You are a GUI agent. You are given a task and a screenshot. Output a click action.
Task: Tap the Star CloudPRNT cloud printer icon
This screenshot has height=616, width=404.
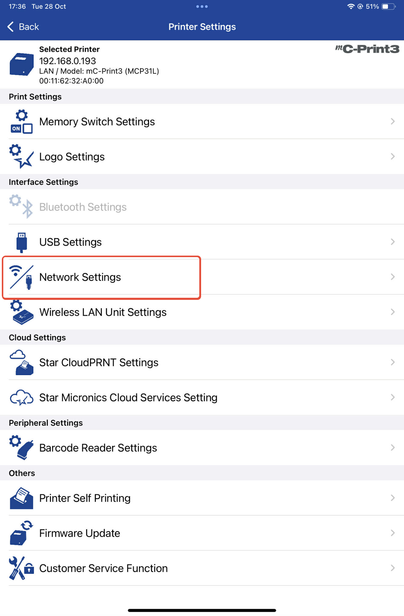click(x=21, y=362)
